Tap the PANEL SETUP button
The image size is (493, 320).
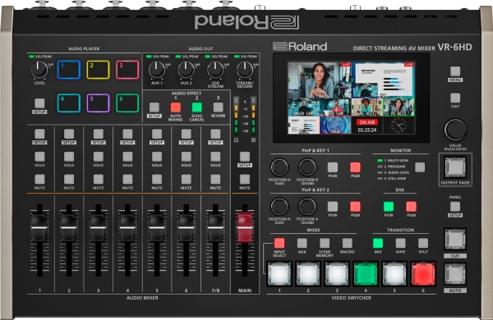(x=455, y=207)
